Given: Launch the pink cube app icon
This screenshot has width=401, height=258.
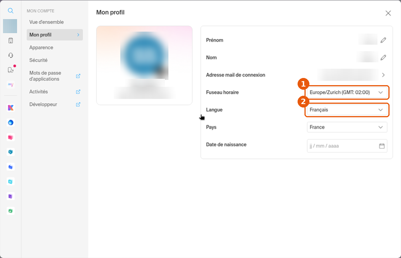Looking at the screenshot, I should tap(11, 137).
